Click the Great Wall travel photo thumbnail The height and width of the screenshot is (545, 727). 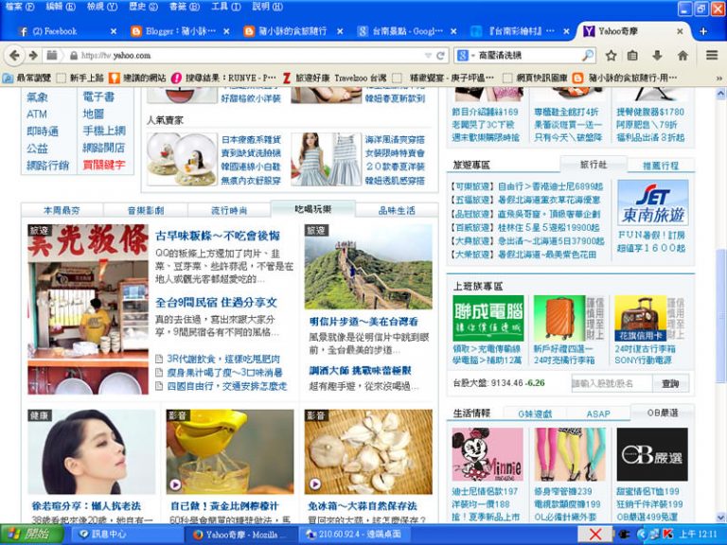368,267
